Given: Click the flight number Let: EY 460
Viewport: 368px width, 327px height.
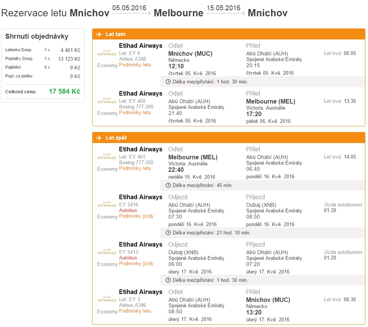Looking at the screenshot, I should tap(132, 101).
